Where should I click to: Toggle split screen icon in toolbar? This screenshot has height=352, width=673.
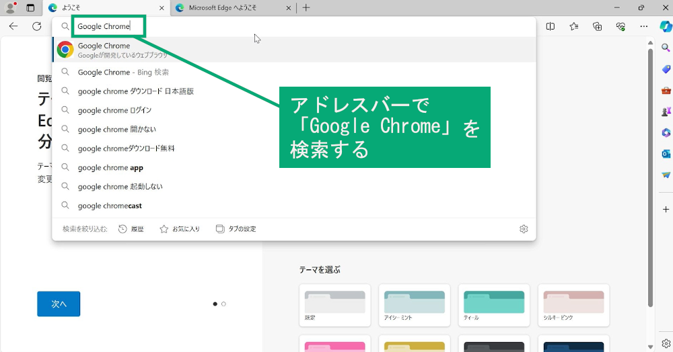coord(551,27)
